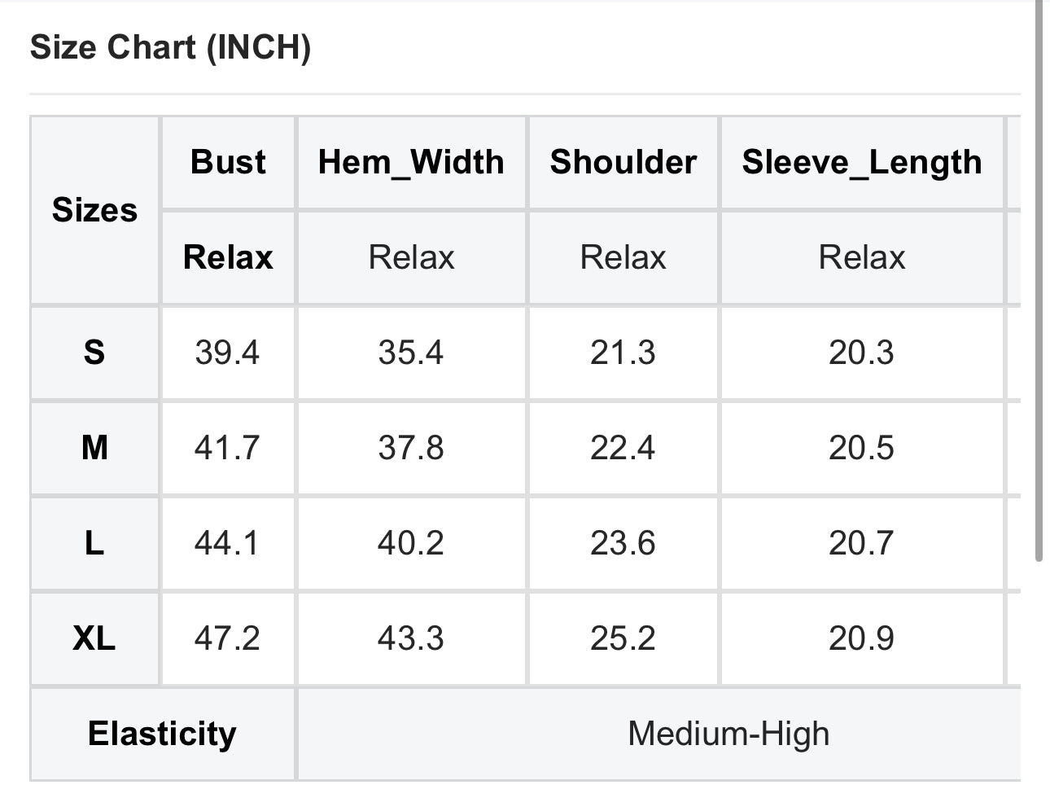Click the Sizes header cell
This screenshot has width=1050, height=798.
(x=94, y=210)
